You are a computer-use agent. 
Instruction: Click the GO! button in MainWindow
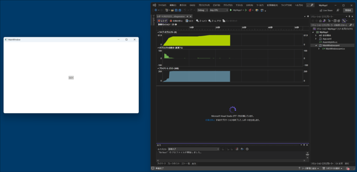click(71, 78)
